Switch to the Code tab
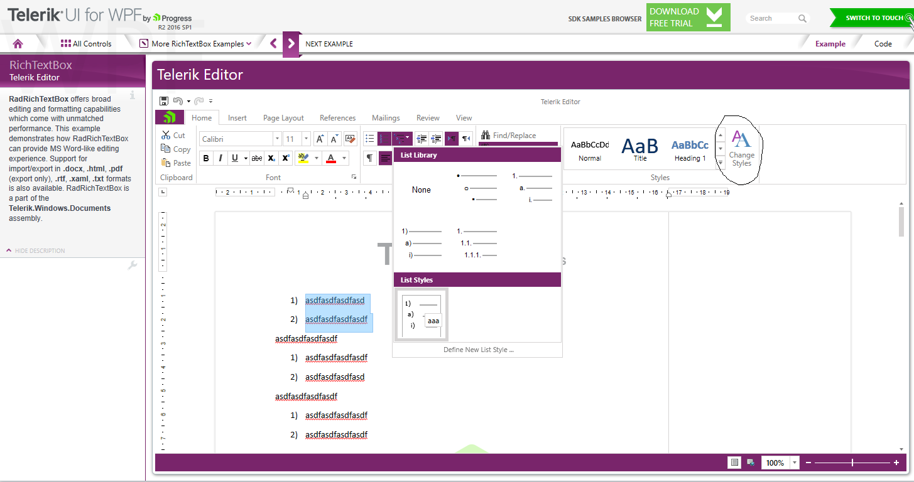 point(883,44)
